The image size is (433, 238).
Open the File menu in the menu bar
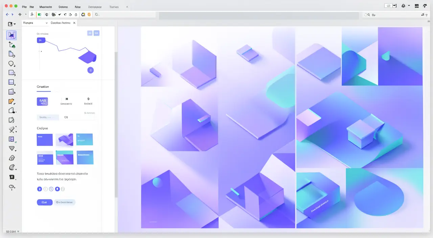point(24,7)
